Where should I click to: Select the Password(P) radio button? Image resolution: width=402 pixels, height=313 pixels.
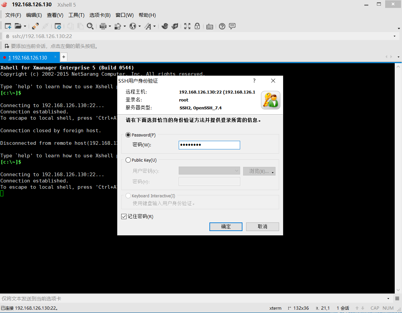point(128,135)
